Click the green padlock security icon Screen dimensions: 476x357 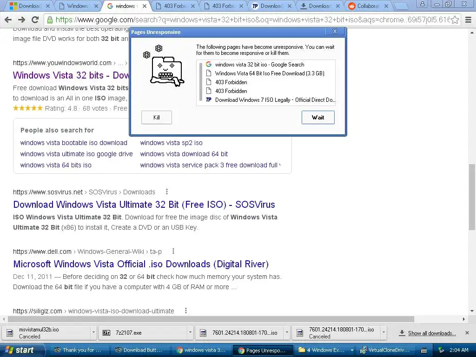[x=50, y=20]
